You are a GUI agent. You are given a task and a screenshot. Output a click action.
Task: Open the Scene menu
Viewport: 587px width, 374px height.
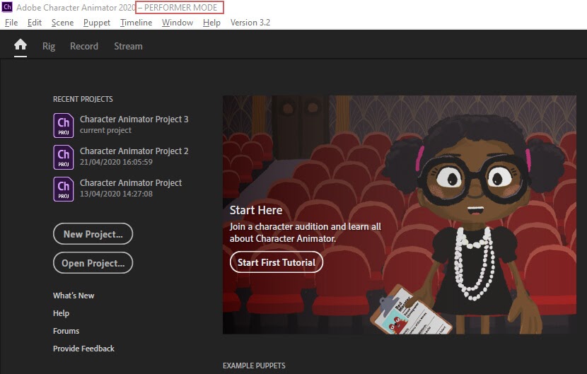coord(62,23)
